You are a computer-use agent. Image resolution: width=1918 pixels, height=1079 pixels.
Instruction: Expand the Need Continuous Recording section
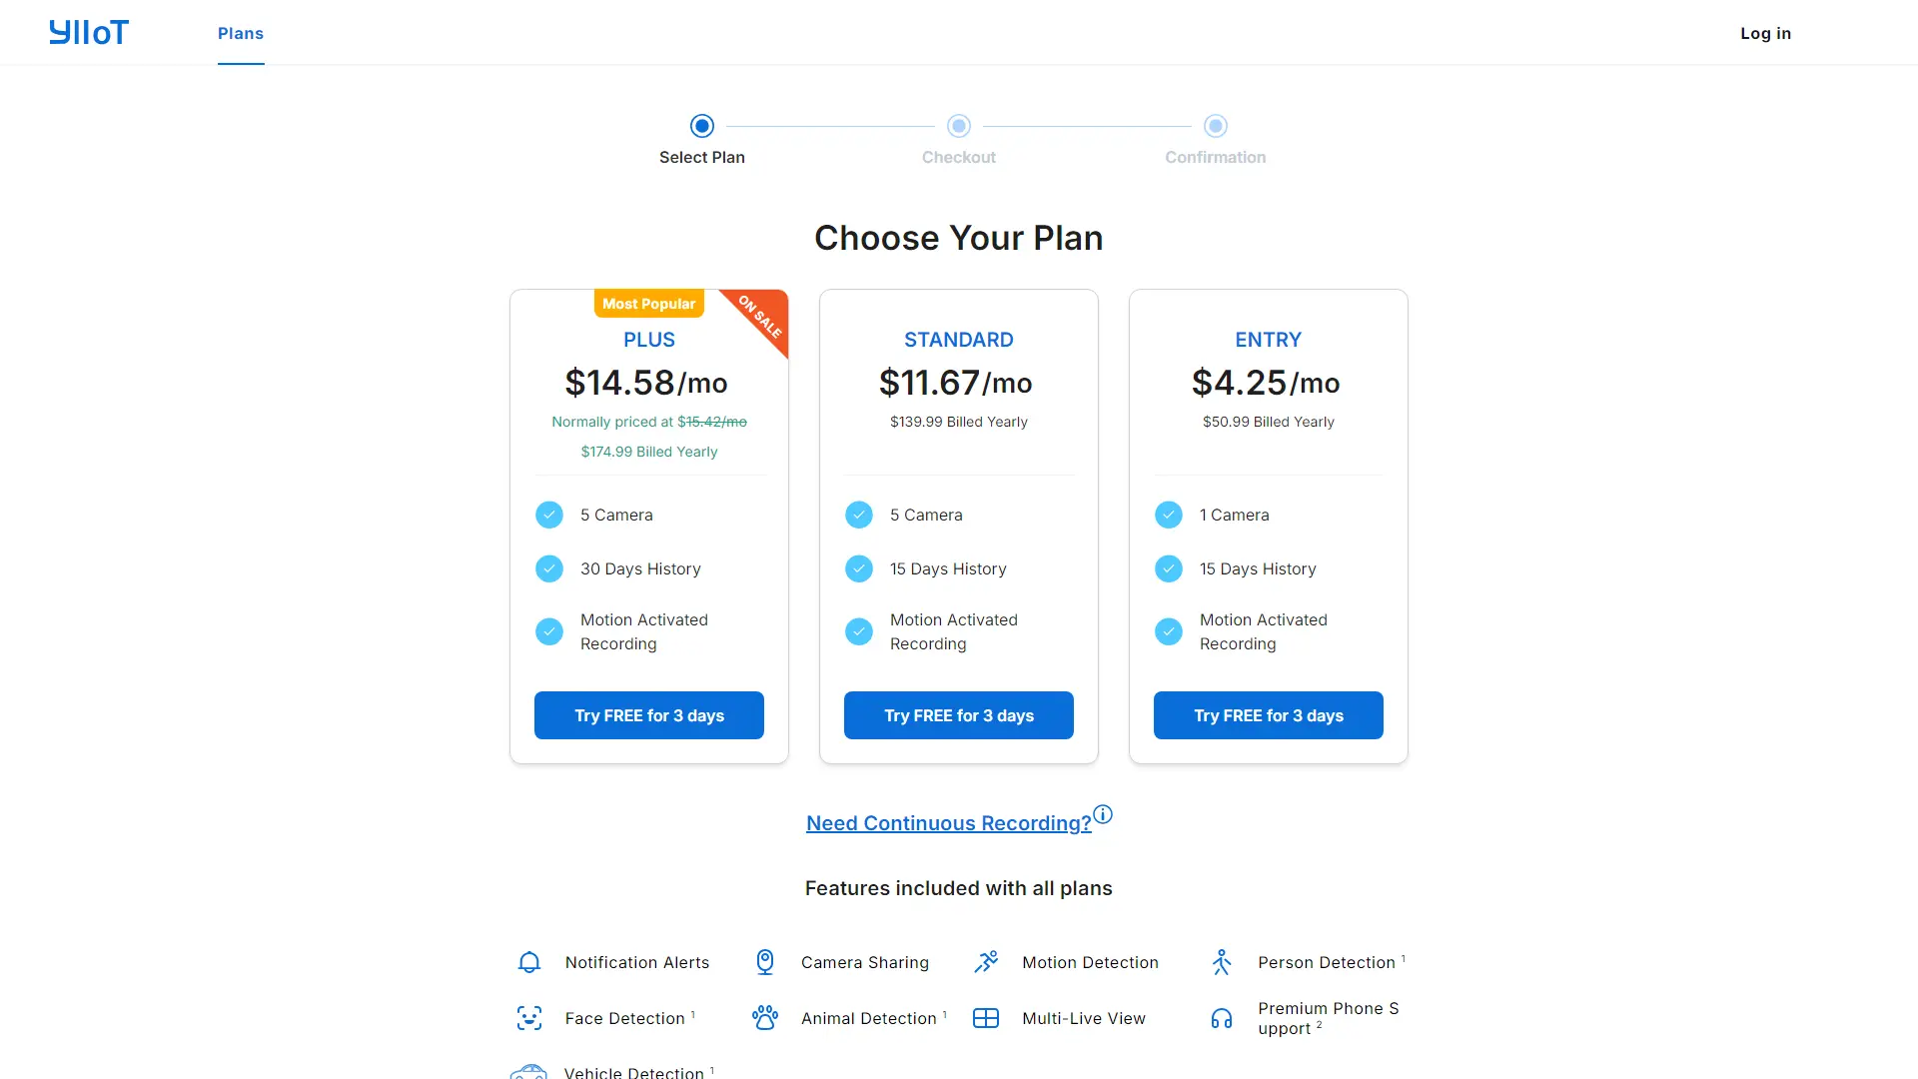948,822
